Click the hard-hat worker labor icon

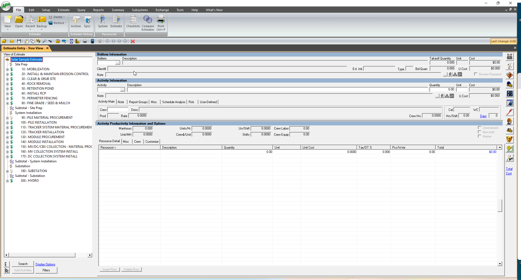click(509, 121)
